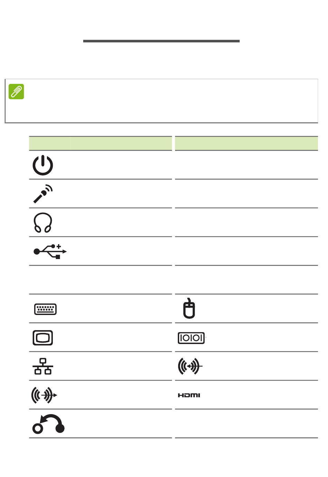Screen dimensions: 328x477
Task: Select the USB port trident icon
Action: (x=50, y=251)
